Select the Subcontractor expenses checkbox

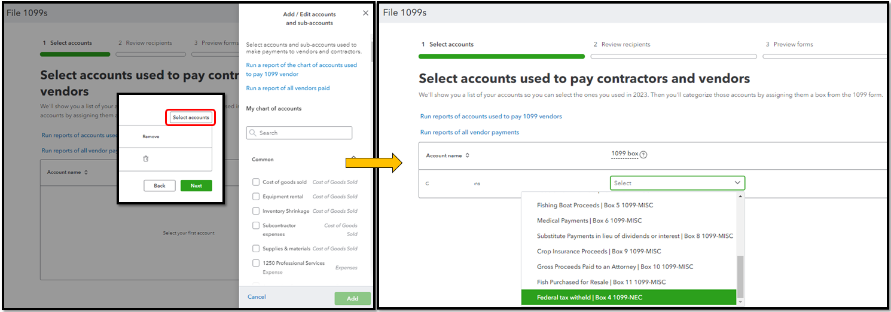point(256,226)
